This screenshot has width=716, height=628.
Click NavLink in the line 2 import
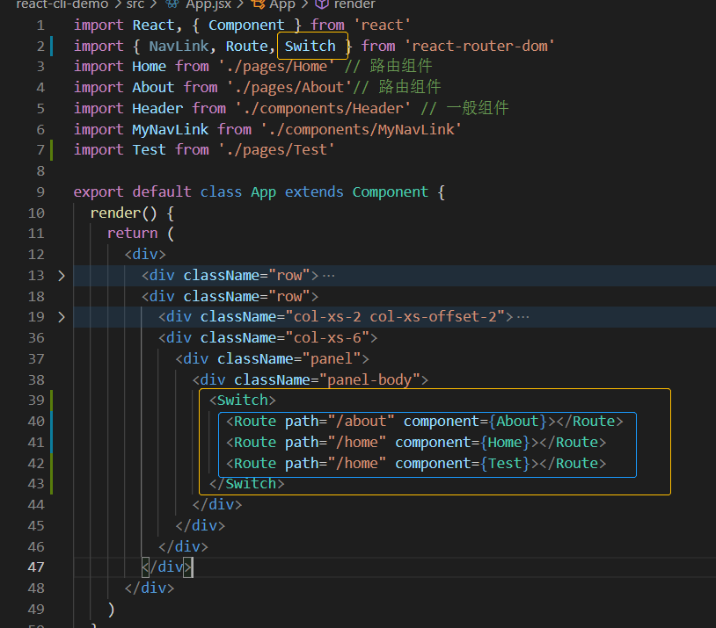pos(179,46)
